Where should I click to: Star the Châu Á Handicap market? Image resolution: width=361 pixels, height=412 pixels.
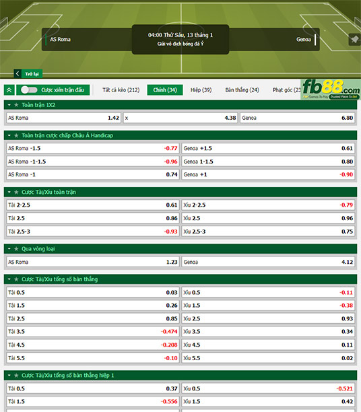(x=16, y=135)
